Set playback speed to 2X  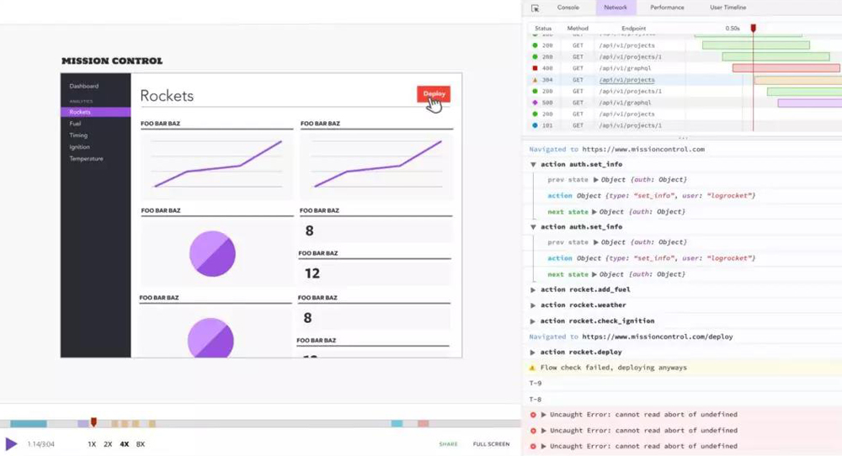click(x=108, y=444)
